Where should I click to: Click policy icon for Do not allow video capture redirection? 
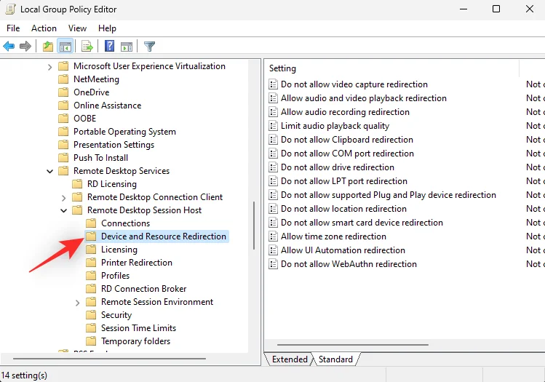point(273,84)
